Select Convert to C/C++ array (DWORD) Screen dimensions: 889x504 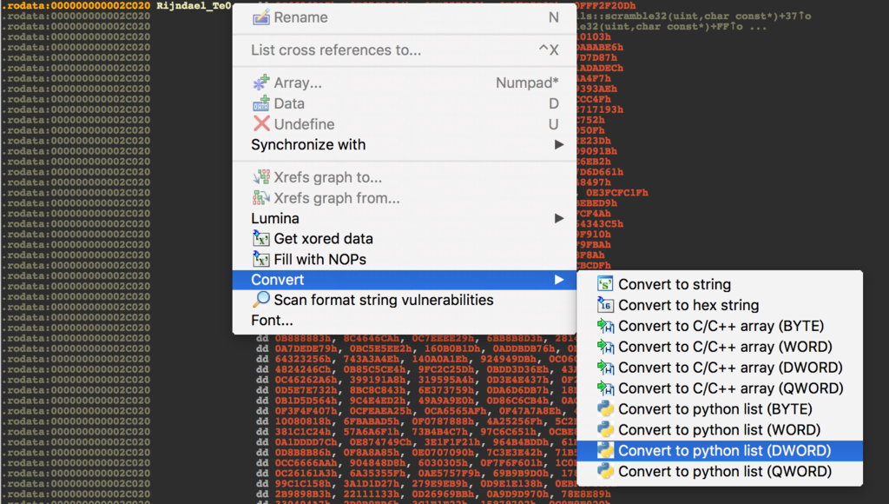click(x=720, y=368)
